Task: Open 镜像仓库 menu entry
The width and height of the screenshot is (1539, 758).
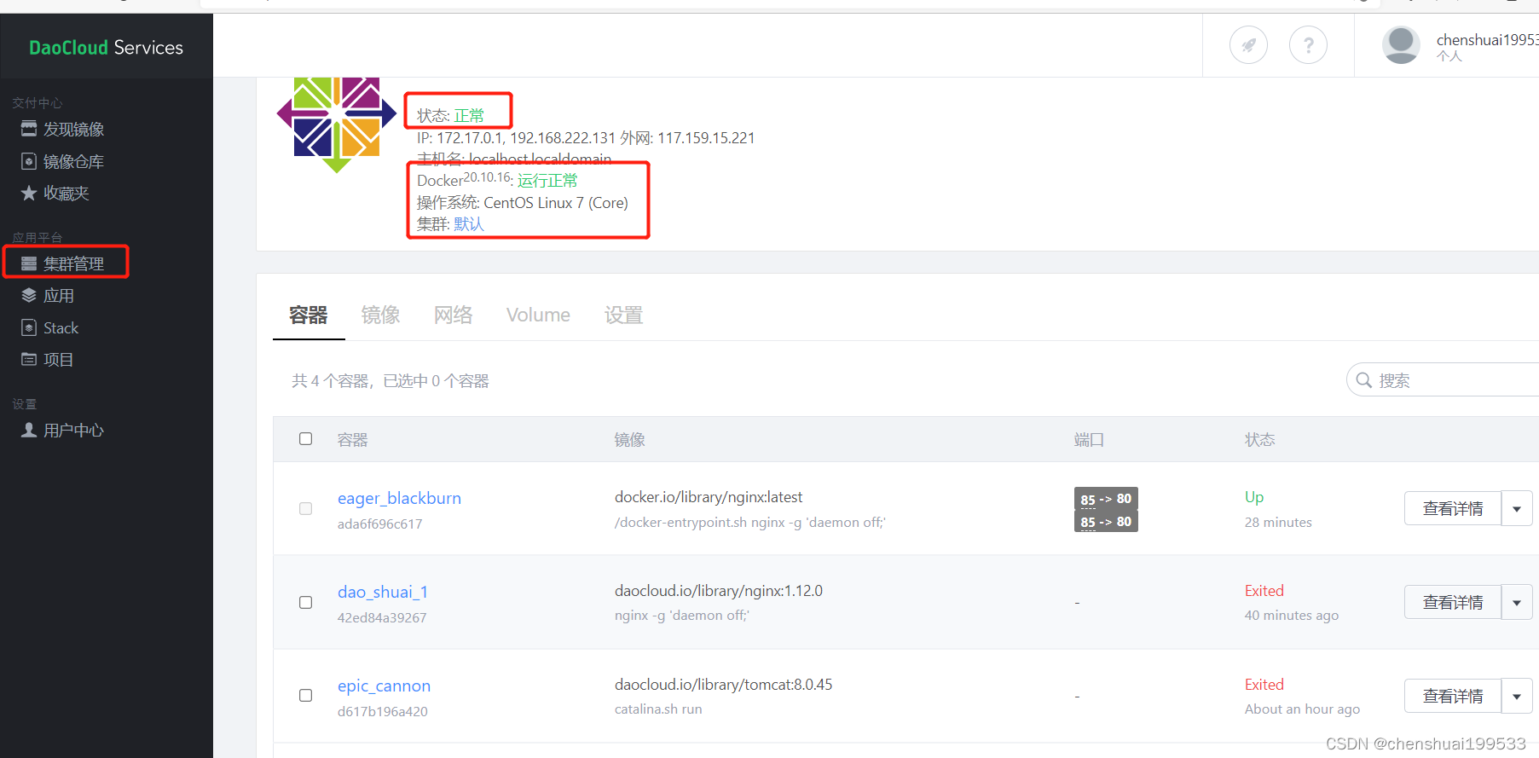Action: (74, 161)
